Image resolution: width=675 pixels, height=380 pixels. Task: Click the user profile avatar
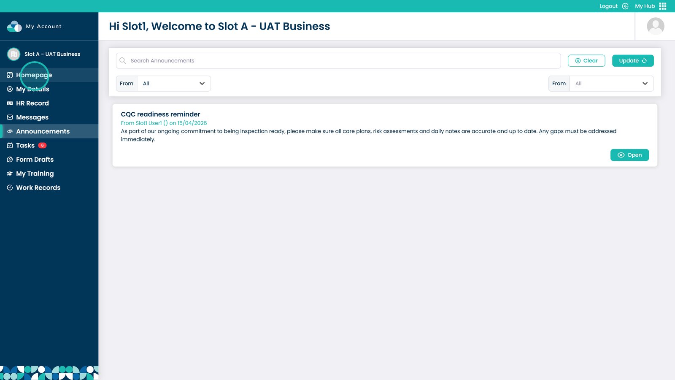coord(656,26)
